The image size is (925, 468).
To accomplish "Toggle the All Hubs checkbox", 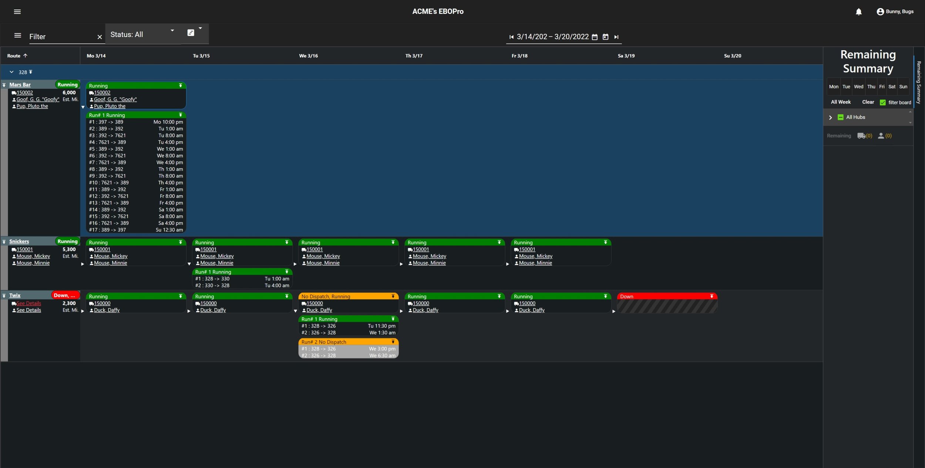I will (840, 117).
